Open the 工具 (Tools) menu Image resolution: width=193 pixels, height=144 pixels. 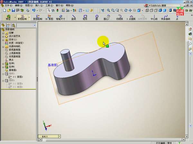48,5
